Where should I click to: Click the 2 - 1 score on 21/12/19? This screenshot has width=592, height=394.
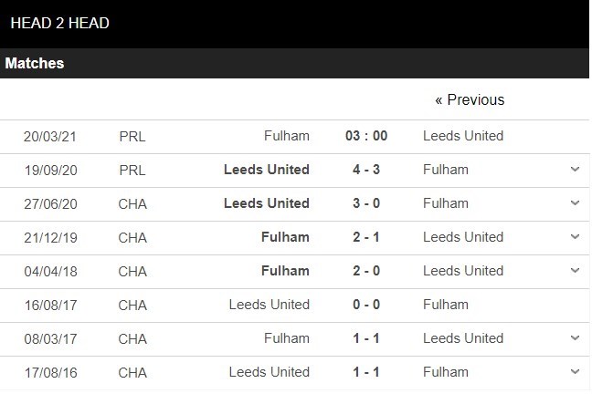point(366,237)
